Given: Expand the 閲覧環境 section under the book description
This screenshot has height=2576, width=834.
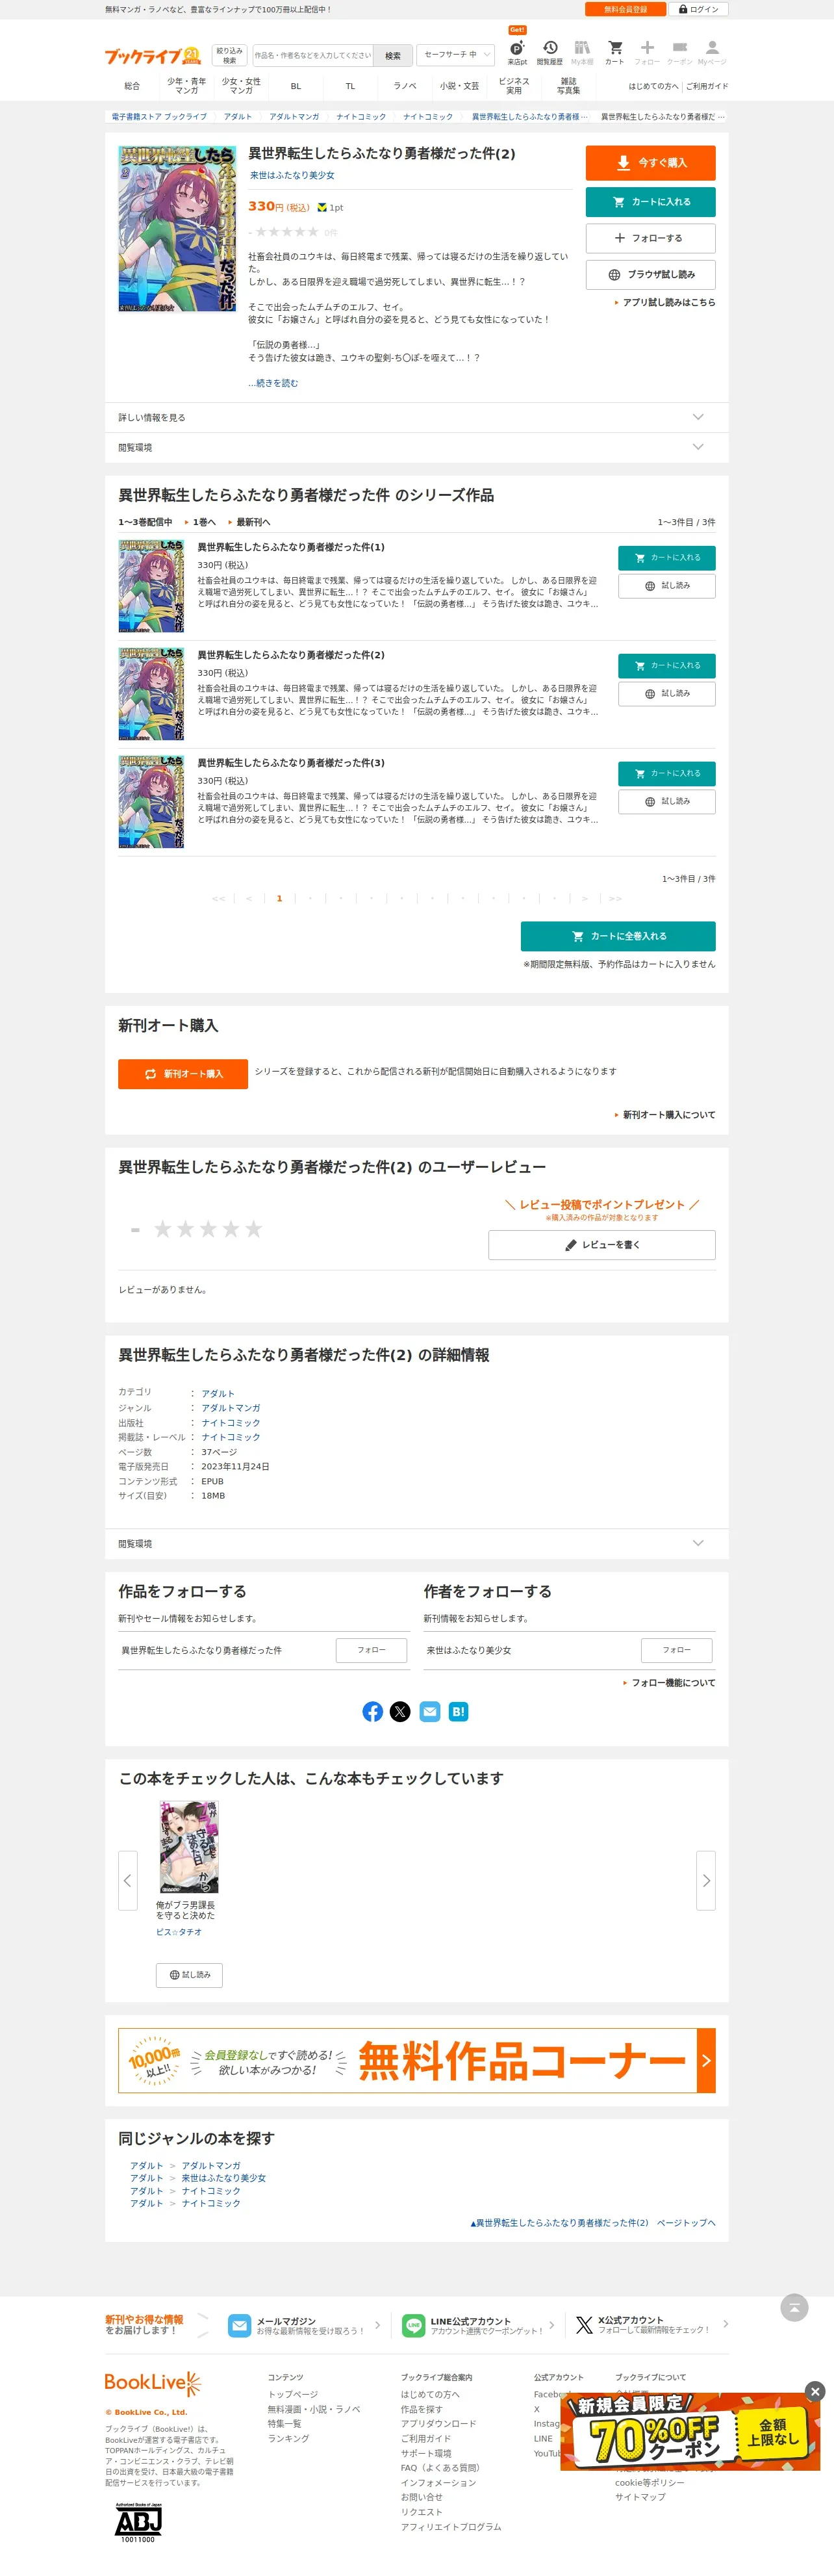Looking at the screenshot, I should 417,447.
